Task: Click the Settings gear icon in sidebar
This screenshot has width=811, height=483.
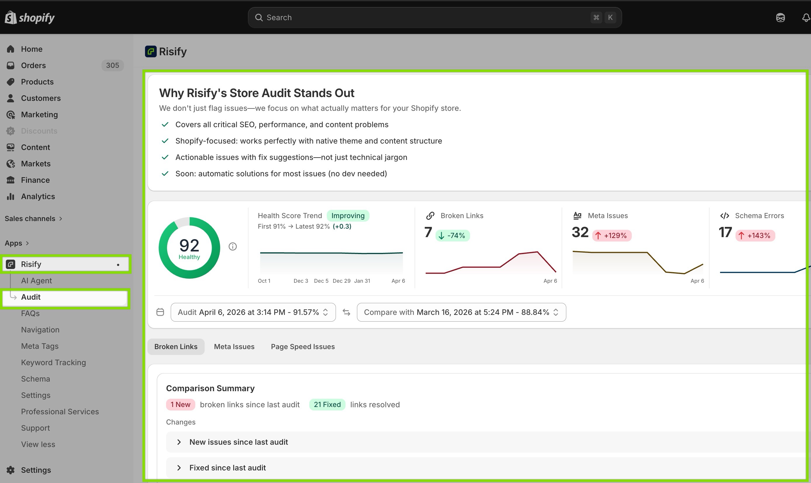Action: pos(11,470)
